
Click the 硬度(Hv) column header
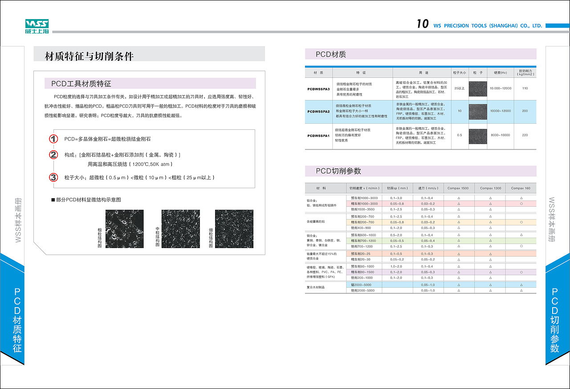pos(501,72)
